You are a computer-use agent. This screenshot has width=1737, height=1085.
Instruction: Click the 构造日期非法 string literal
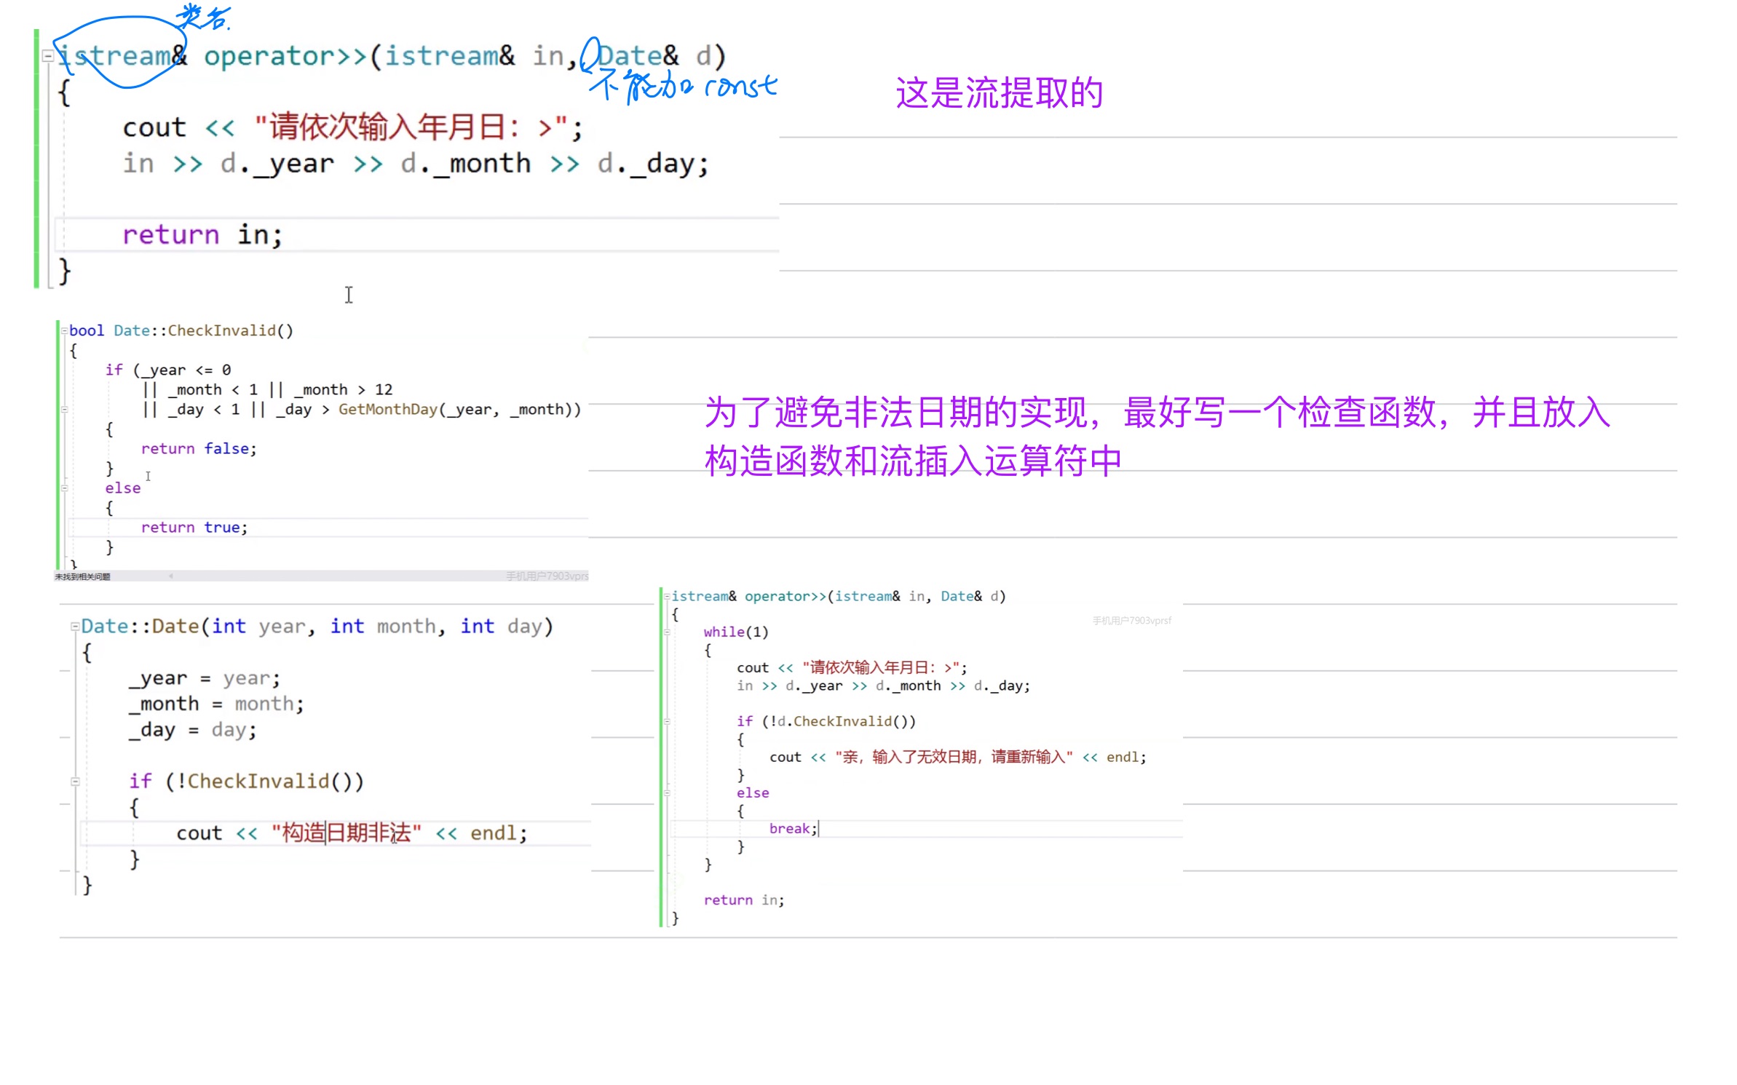346,833
